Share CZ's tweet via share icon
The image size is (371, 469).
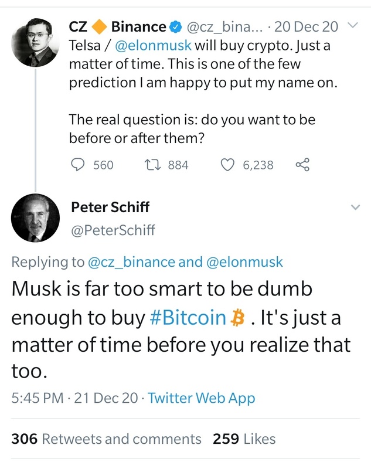click(302, 165)
